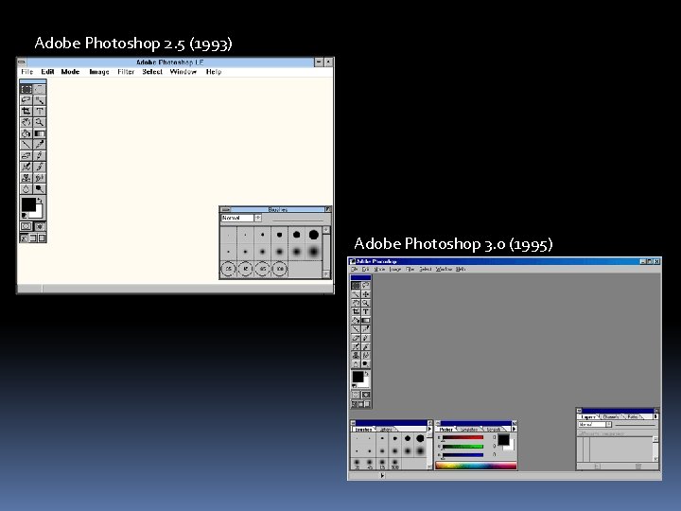This screenshot has width=681, height=511.
Task: Open Window menu in Photoshop 2.5
Action: [183, 72]
